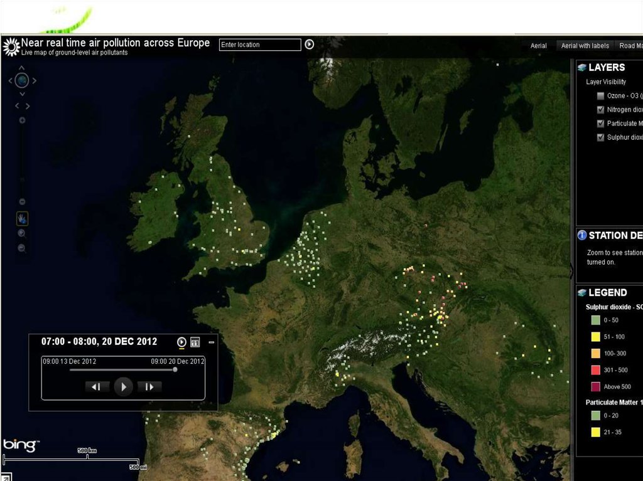Toggle the Sulphur dioxide layer checkbox
The image size is (643, 481).
click(600, 137)
